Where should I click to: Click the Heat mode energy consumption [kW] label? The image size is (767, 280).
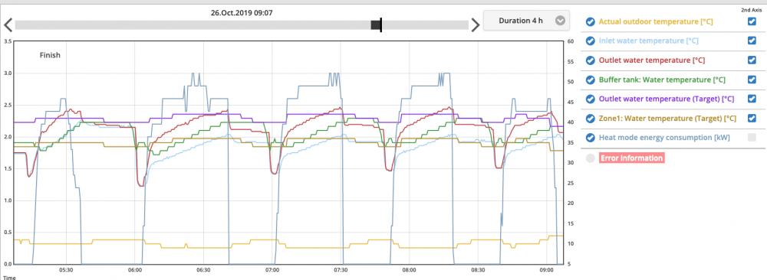coord(664,138)
